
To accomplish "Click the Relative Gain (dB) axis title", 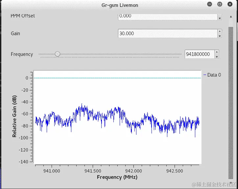I will (x=14, y=116).
